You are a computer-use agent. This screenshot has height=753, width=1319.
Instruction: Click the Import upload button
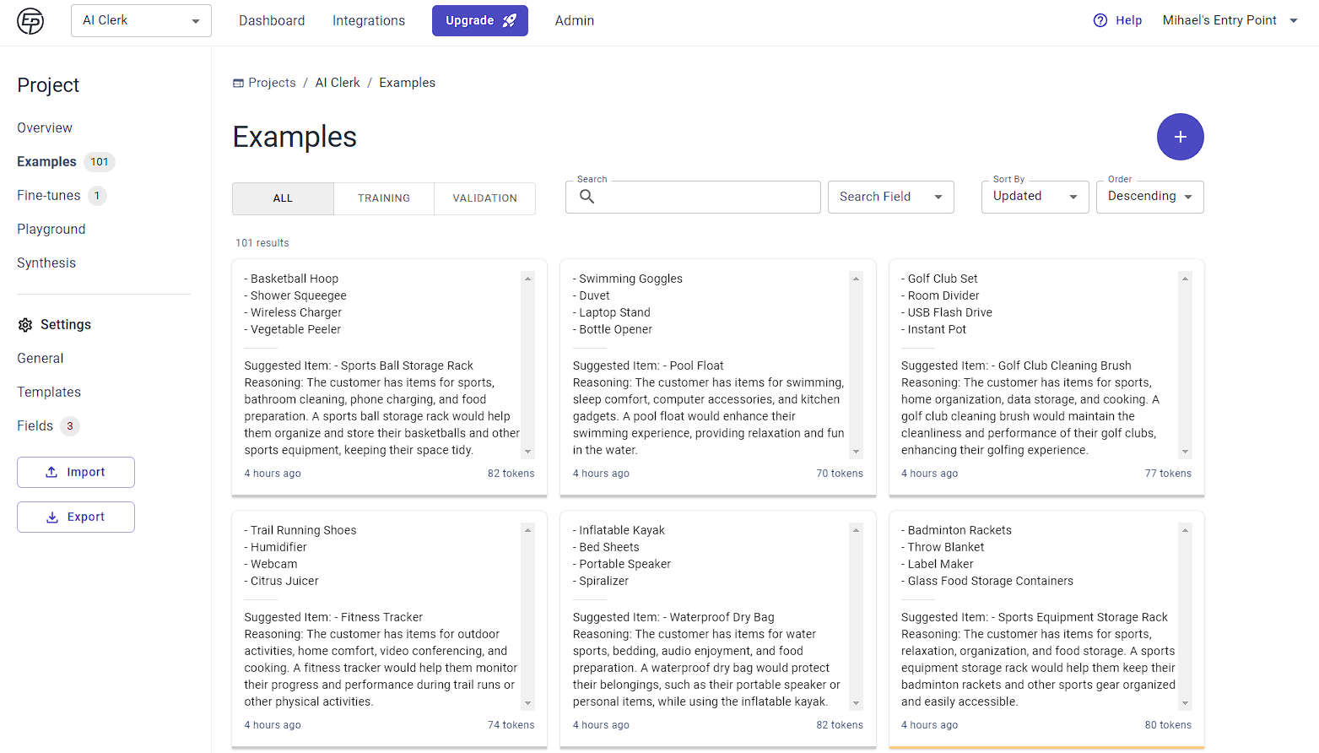76,472
